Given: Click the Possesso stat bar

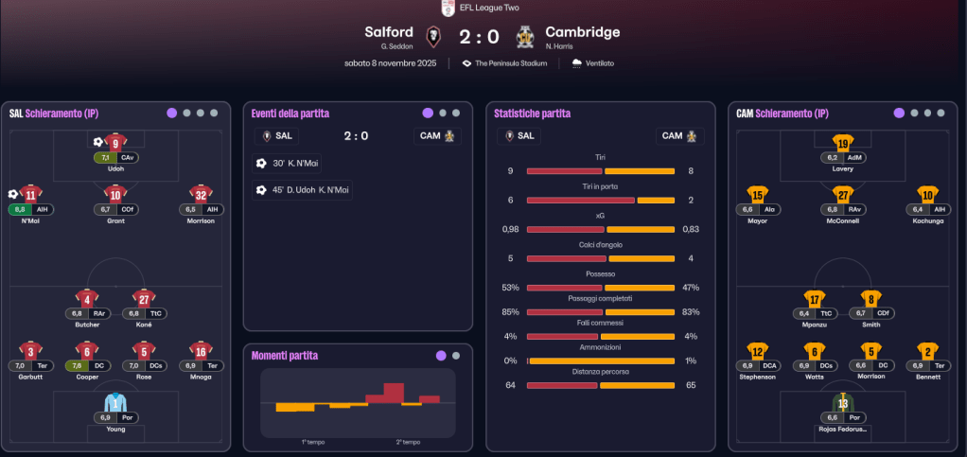Looking at the screenshot, I should [x=600, y=287].
